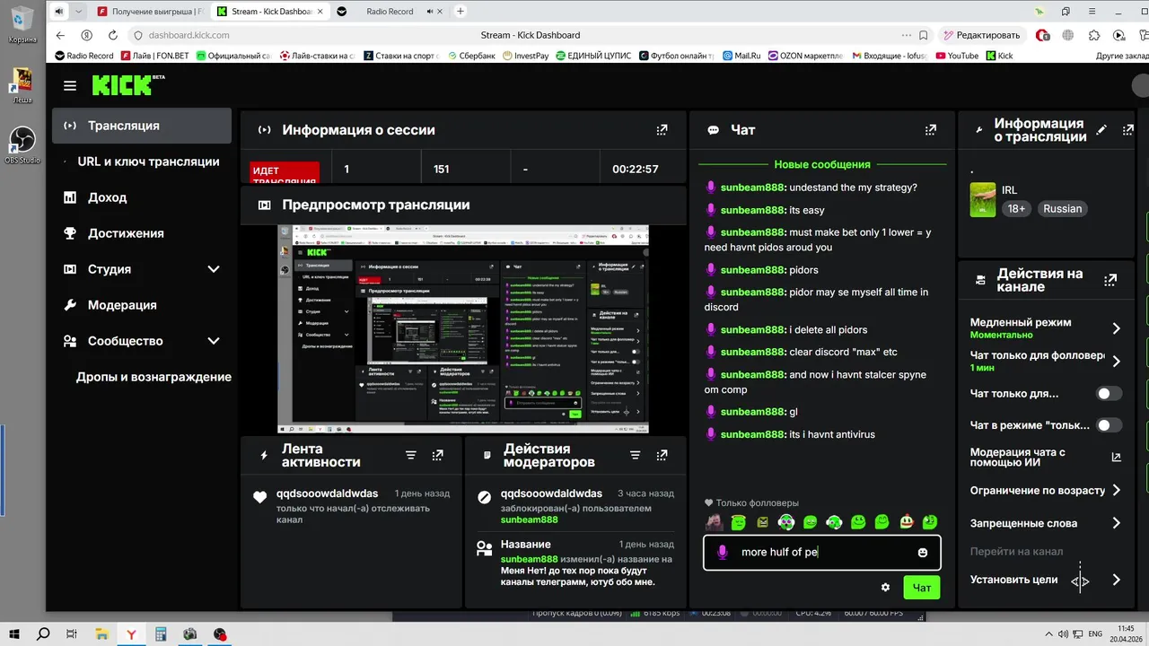Click the KICK beta logo
Screen dimensions: 1149x646
tap(128, 85)
